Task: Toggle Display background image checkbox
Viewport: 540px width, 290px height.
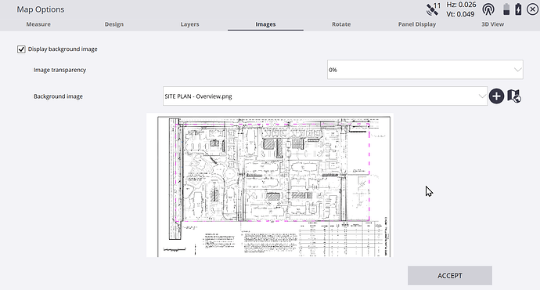Action: click(x=21, y=49)
